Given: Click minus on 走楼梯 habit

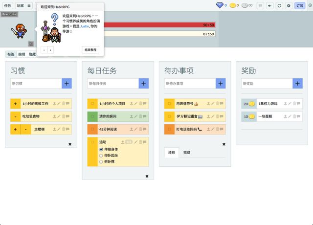Looking at the screenshot, I should point(26,129).
